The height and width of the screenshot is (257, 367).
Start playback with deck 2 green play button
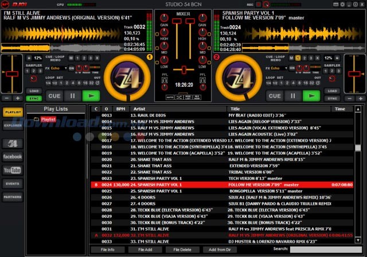point(311,96)
